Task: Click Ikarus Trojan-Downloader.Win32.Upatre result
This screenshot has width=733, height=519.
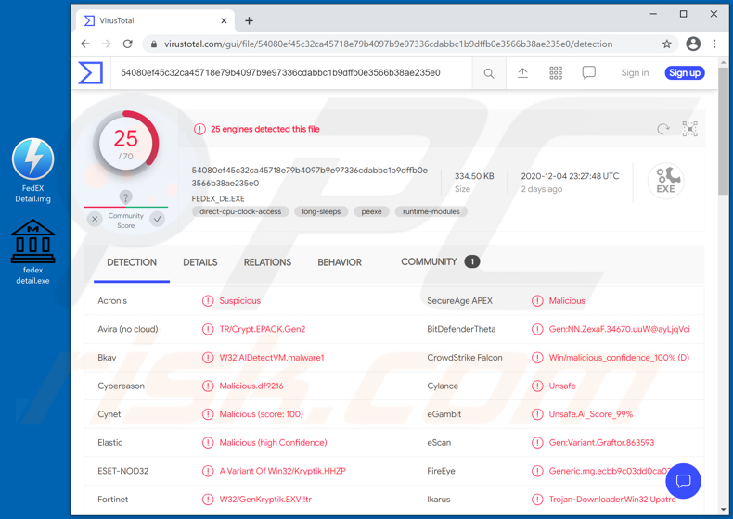Action: (x=612, y=500)
